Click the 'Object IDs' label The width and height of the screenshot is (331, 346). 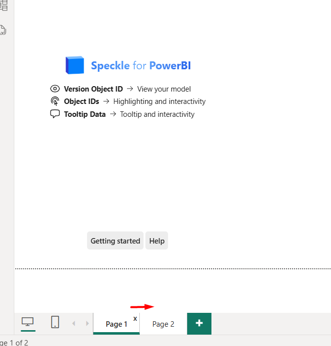click(x=82, y=101)
